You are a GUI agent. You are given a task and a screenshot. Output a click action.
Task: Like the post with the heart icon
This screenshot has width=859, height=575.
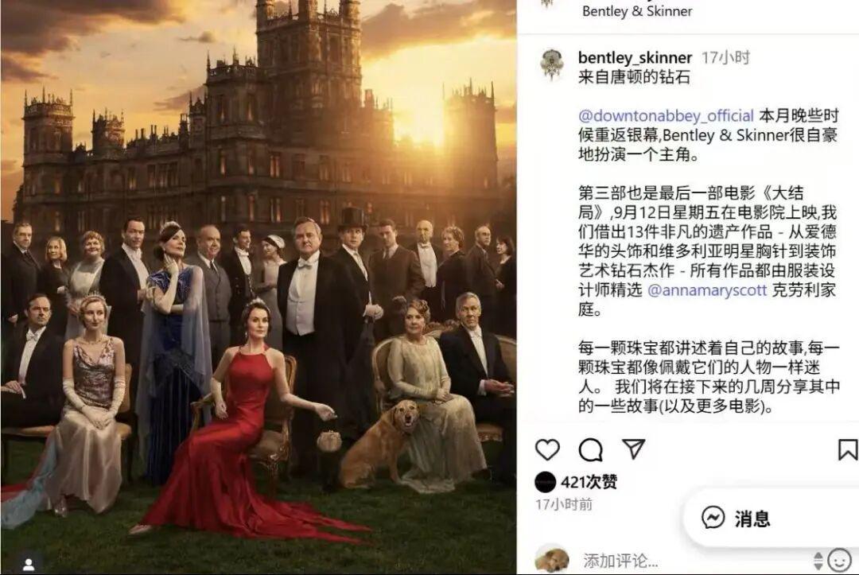[547, 450]
